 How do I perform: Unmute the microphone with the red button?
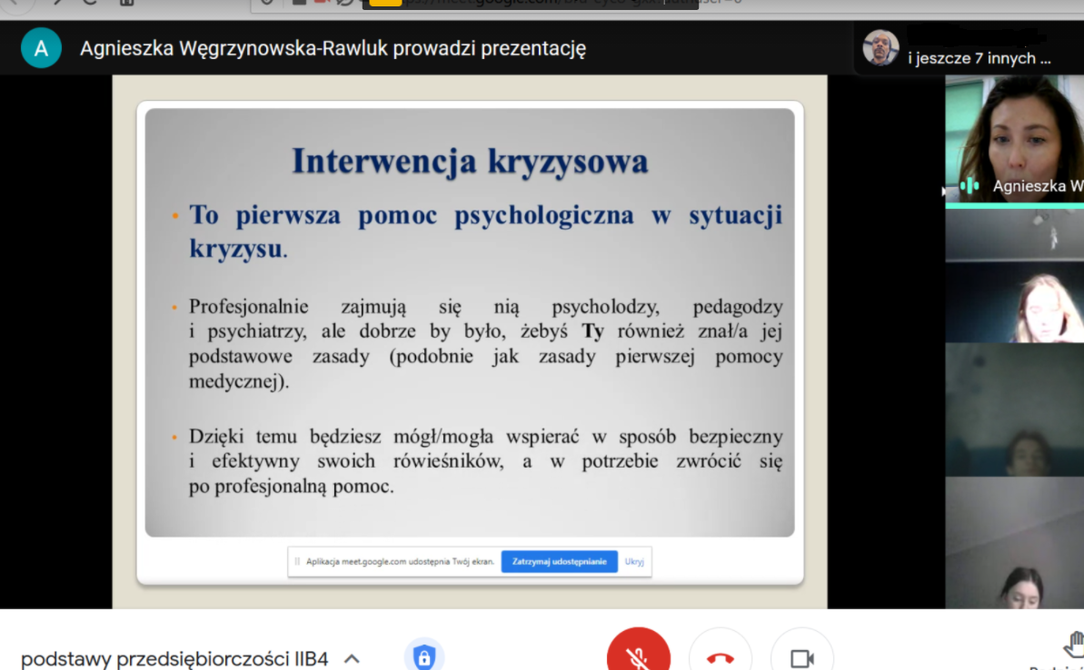[639, 655]
